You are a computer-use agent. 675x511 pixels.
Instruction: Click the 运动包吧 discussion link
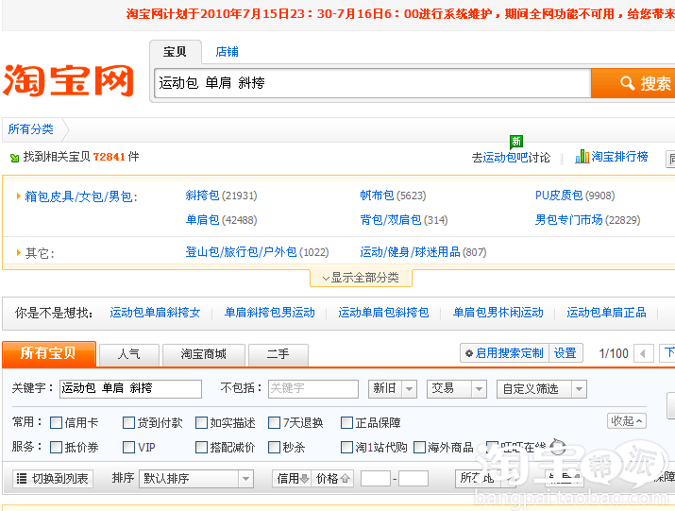click(505, 158)
